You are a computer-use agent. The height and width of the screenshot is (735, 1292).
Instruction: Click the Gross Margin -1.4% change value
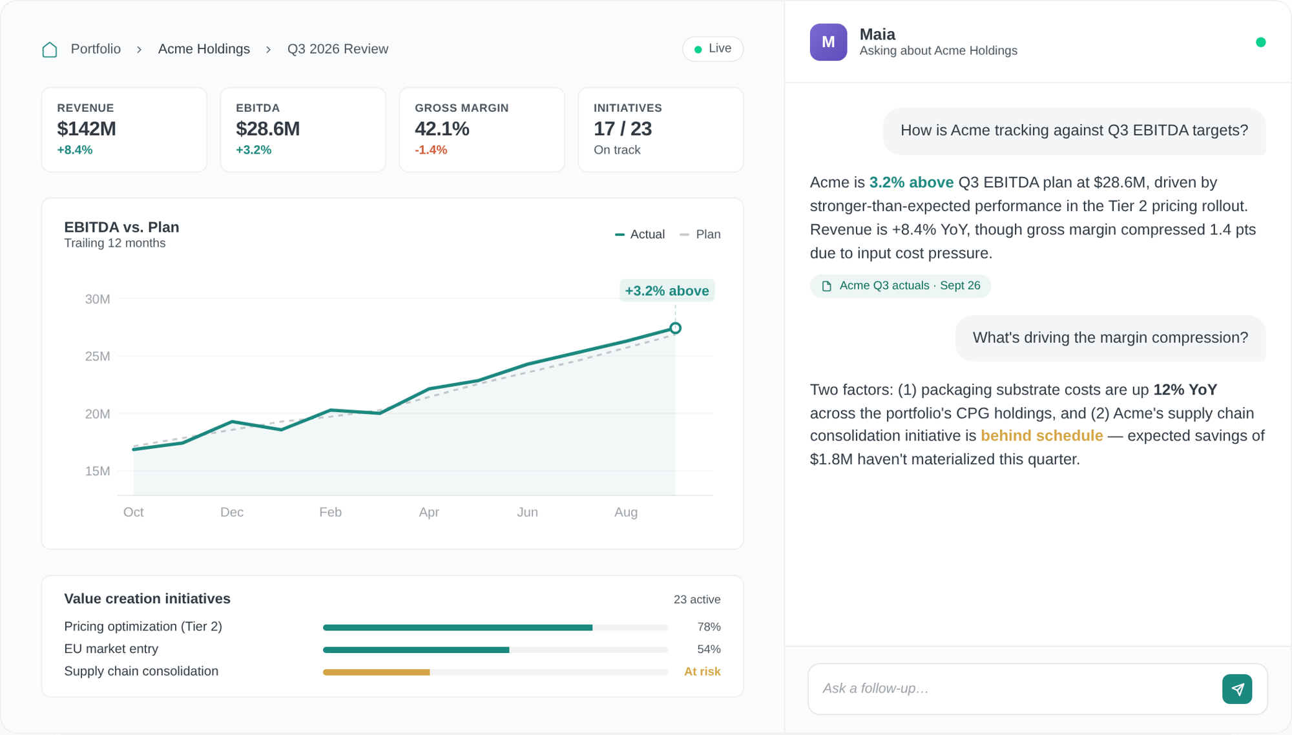coord(431,150)
